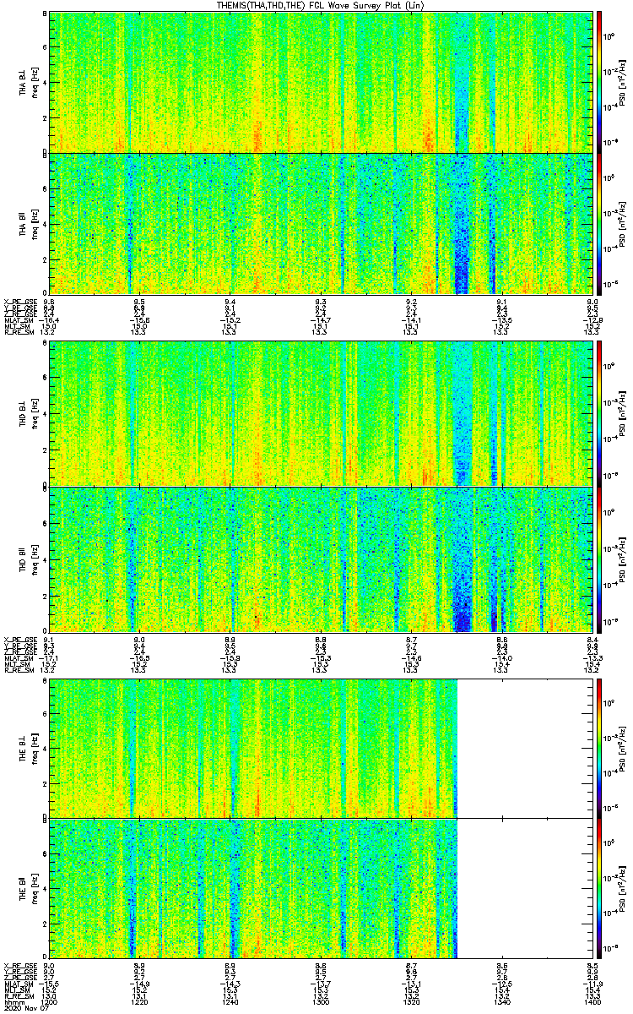Select the THD B-perpendicular spectrogram panel
The height and width of the screenshot is (1014, 633).
[x=321, y=414]
